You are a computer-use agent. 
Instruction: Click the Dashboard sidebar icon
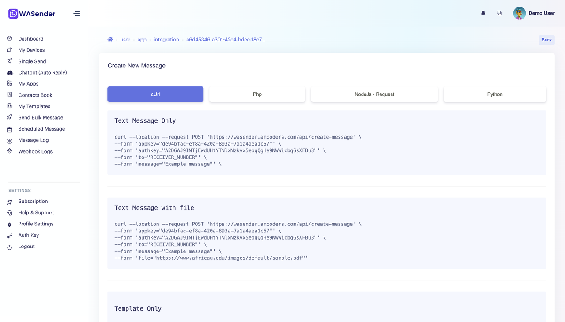coord(10,38)
